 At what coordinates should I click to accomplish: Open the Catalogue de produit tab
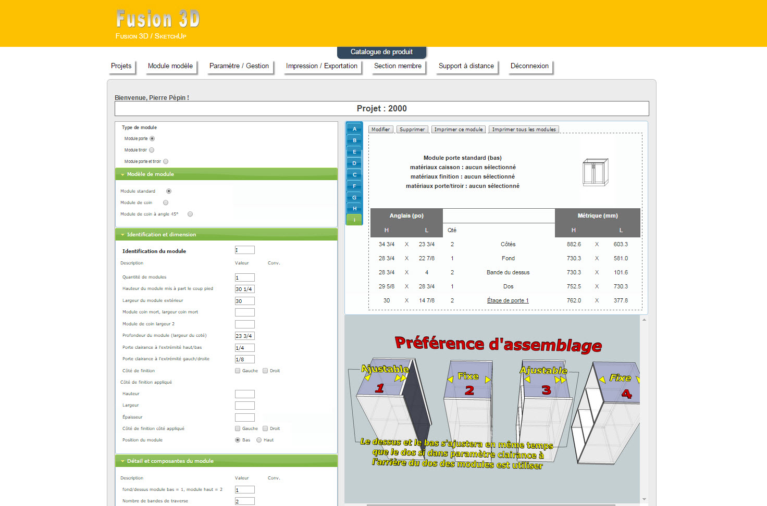coord(381,52)
